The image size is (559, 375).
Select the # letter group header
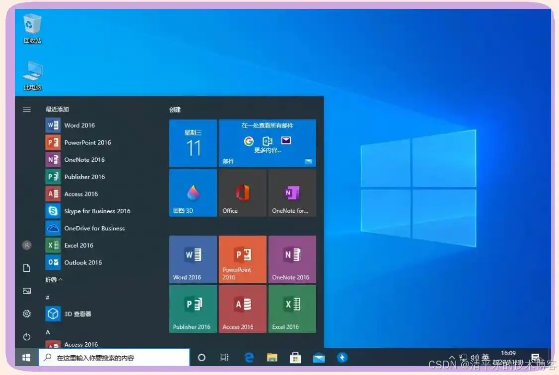coord(48,297)
